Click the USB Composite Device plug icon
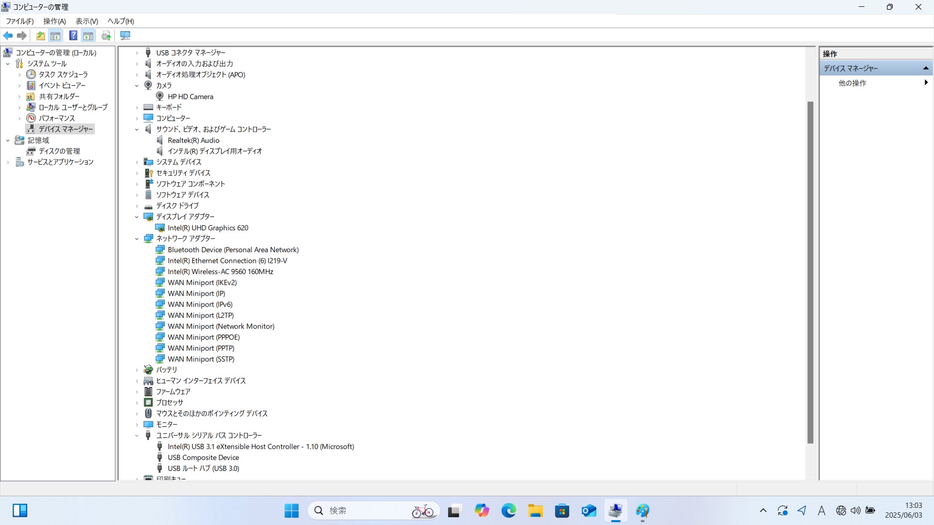 click(160, 457)
